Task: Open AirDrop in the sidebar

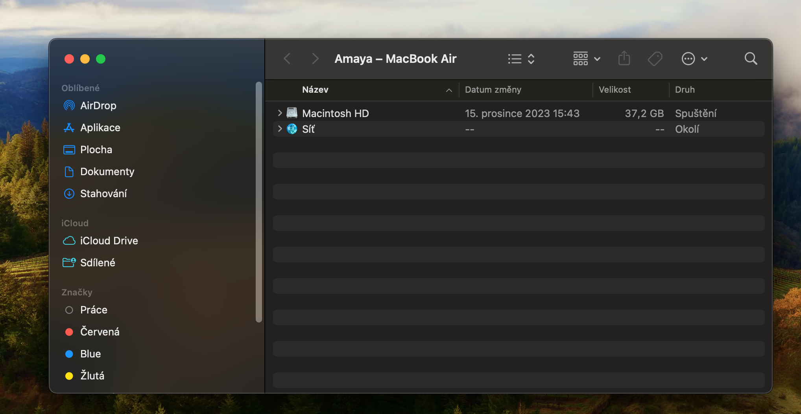Action: [90, 106]
